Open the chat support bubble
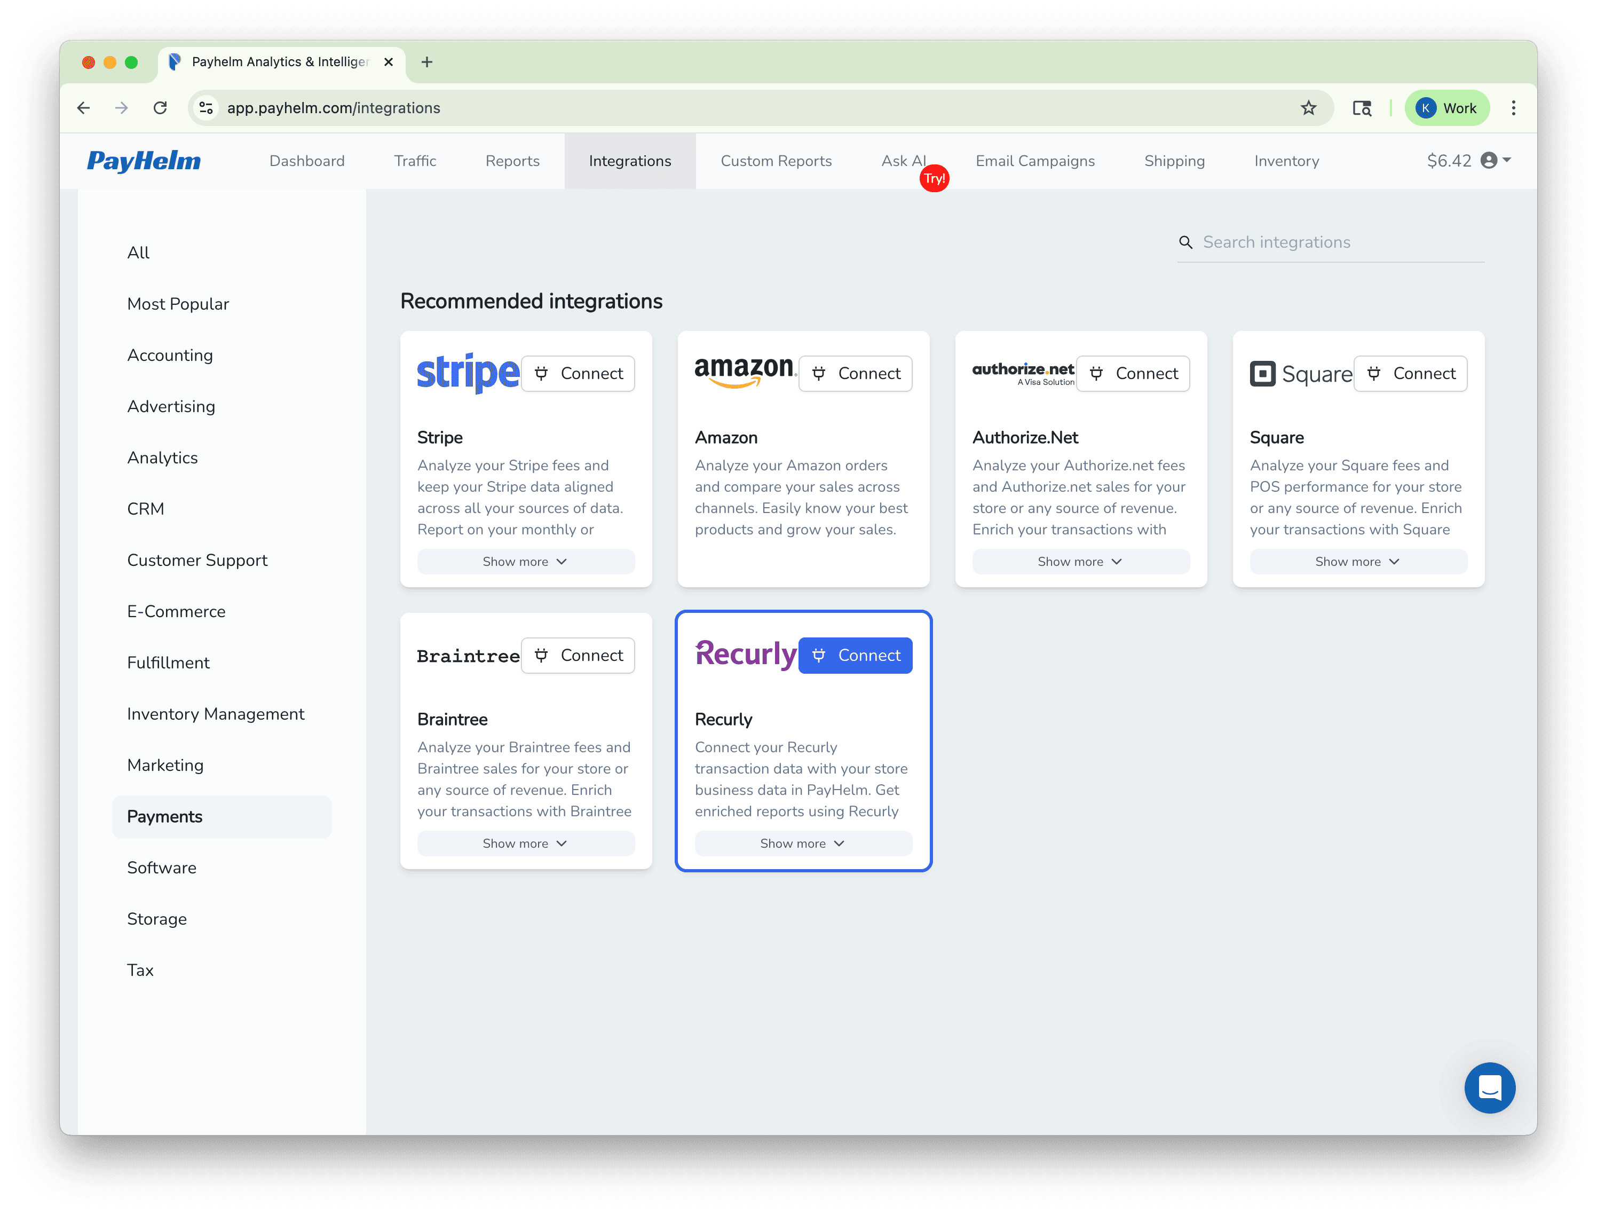The height and width of the screenshot is (1214, 1597). pos(1489,1087)
